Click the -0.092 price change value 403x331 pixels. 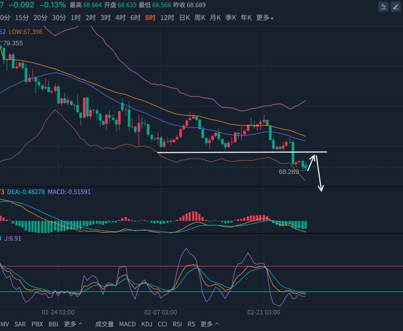(x=22, y=5)
